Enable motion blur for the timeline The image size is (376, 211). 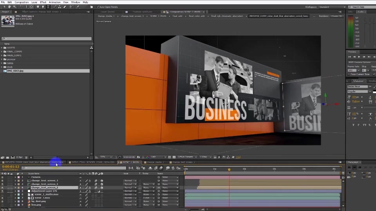[x=161, y=168]
